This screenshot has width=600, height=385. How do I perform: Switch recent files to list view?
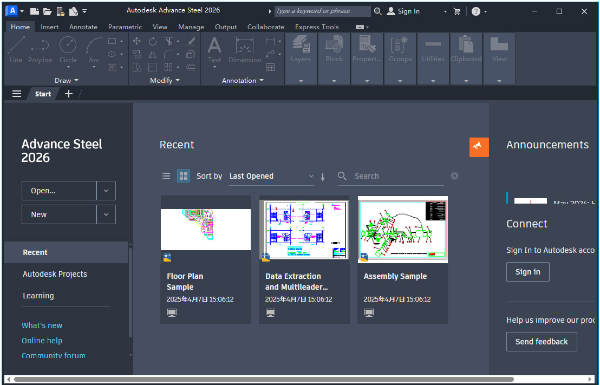pyautogui.click(x=166, y=176)
